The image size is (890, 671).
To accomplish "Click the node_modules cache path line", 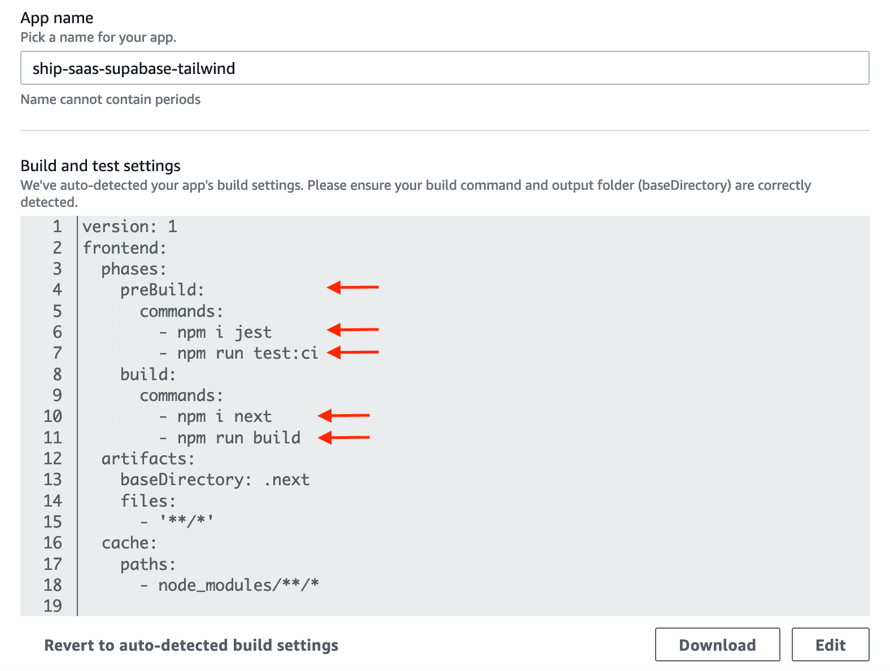I will pos(238,585).
